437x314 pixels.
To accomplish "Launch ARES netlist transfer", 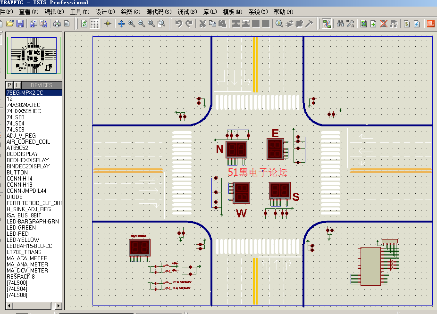I will click(430, 24).
